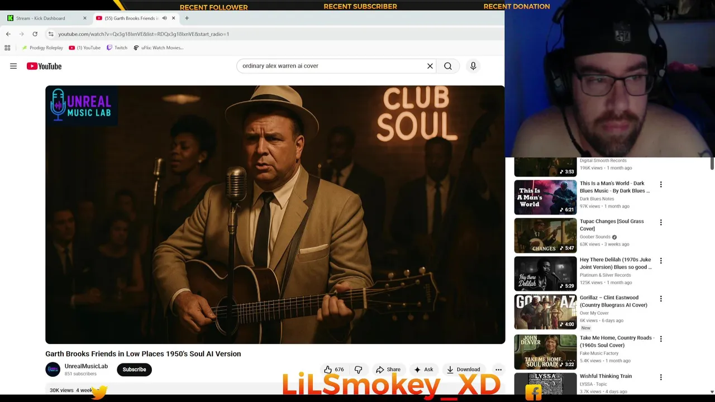Open options for Tupac Changes video
The width and height of the screenshot is (715, 402).
tap(661, 223)
